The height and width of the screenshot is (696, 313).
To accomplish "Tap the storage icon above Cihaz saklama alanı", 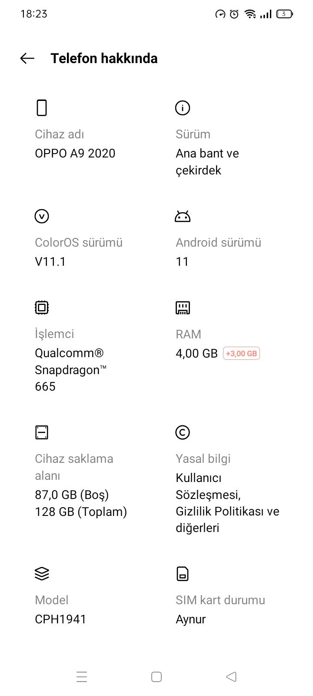I will (42, 432).
